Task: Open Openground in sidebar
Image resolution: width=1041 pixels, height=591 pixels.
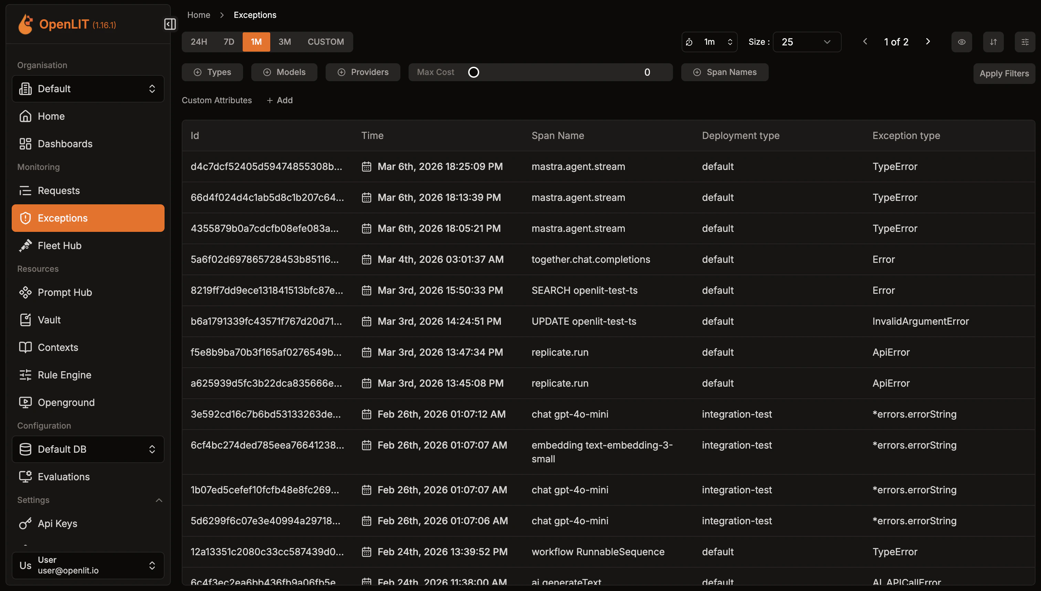Action: (x=66, y=402)
